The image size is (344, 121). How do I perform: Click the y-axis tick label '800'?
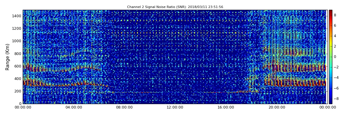click(18, 54)
